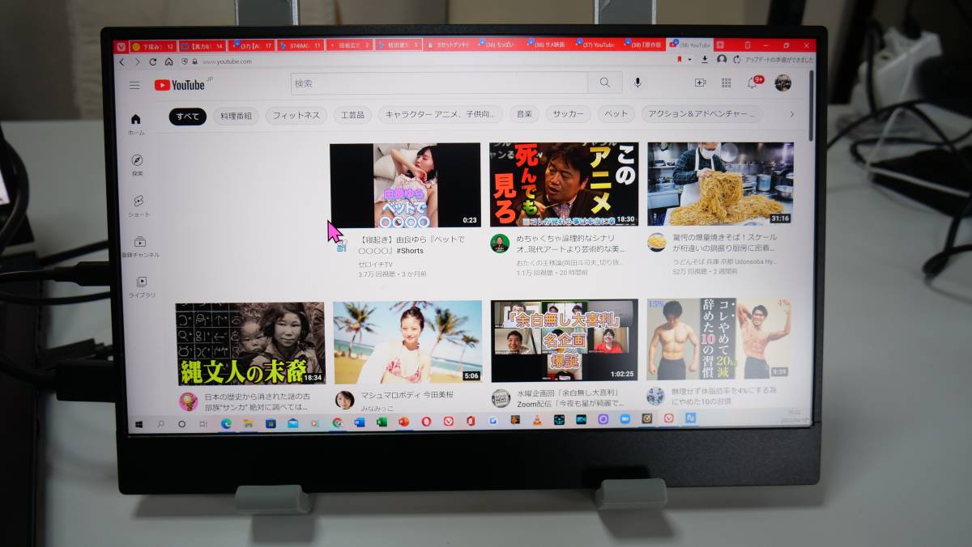
Task: Open video title 驚愕の爆量焼きそば
Action: [x=725, y=243]
